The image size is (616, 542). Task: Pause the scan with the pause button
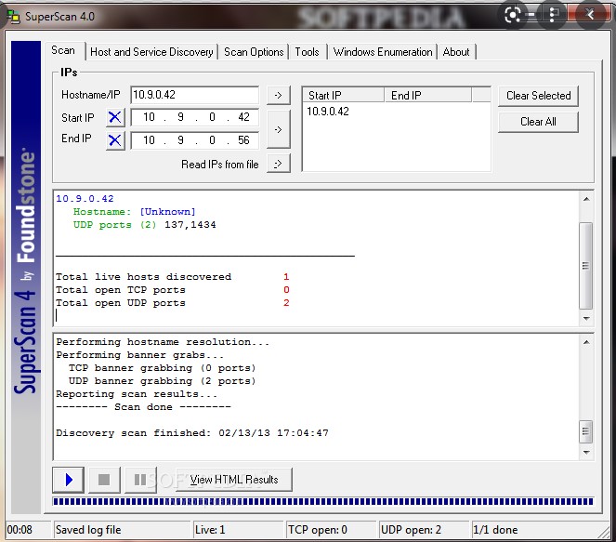pos(140,480)
